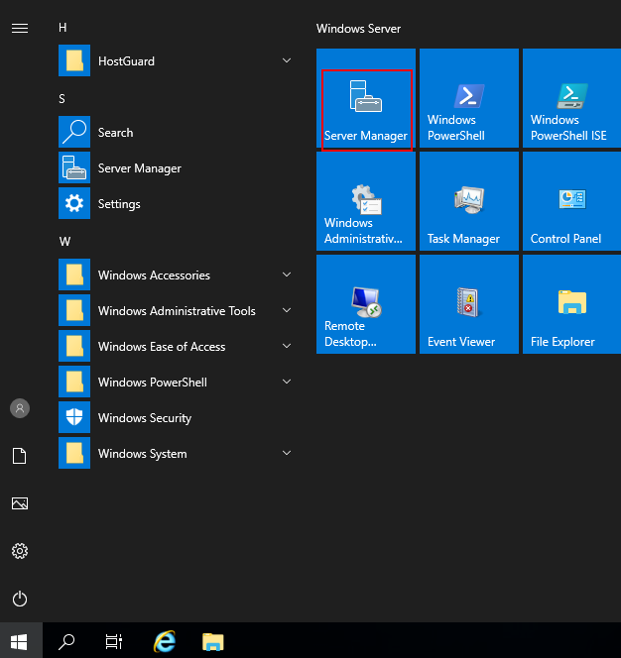This screenshot has width=621, height=658.
Task: Open the user account icon in left rail
Action: coord(20,408)
